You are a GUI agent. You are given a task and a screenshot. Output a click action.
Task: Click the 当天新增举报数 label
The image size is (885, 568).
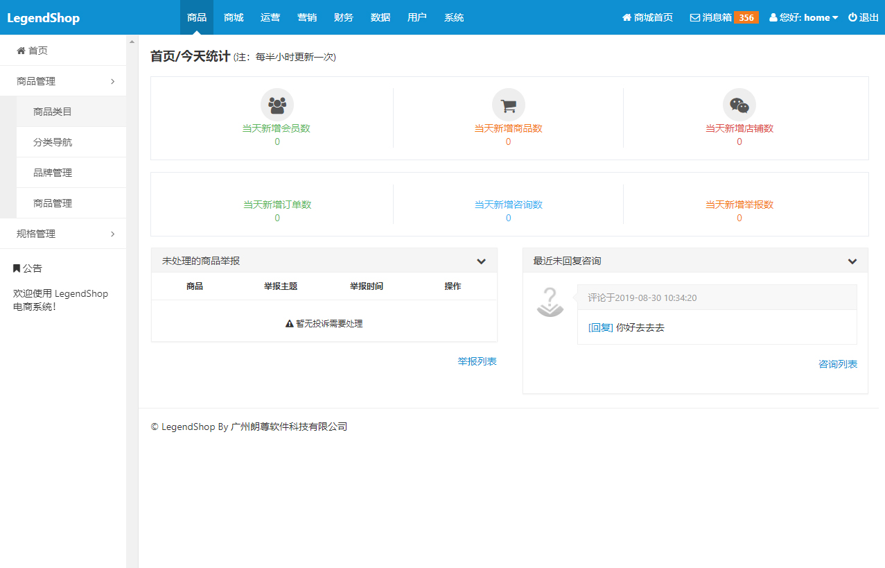pos(739,205)
